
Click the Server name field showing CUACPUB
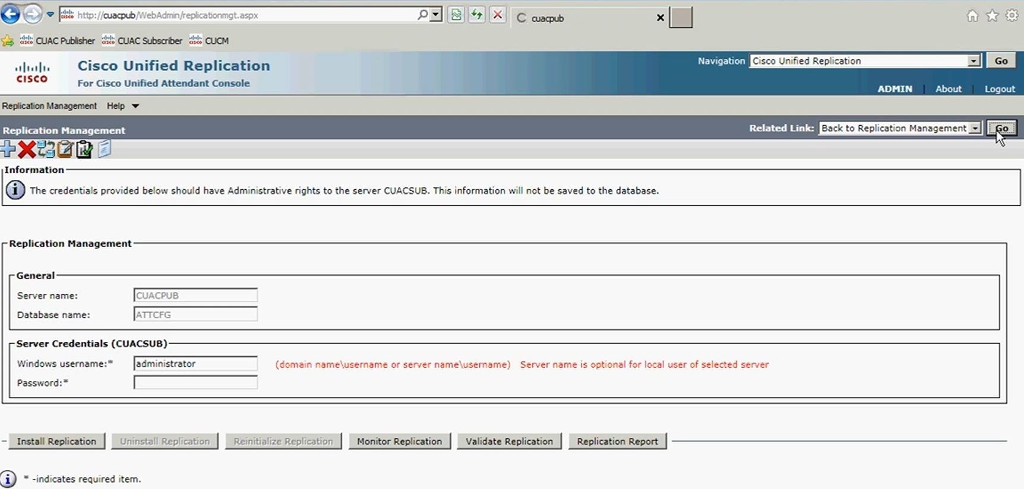(195, 295)
